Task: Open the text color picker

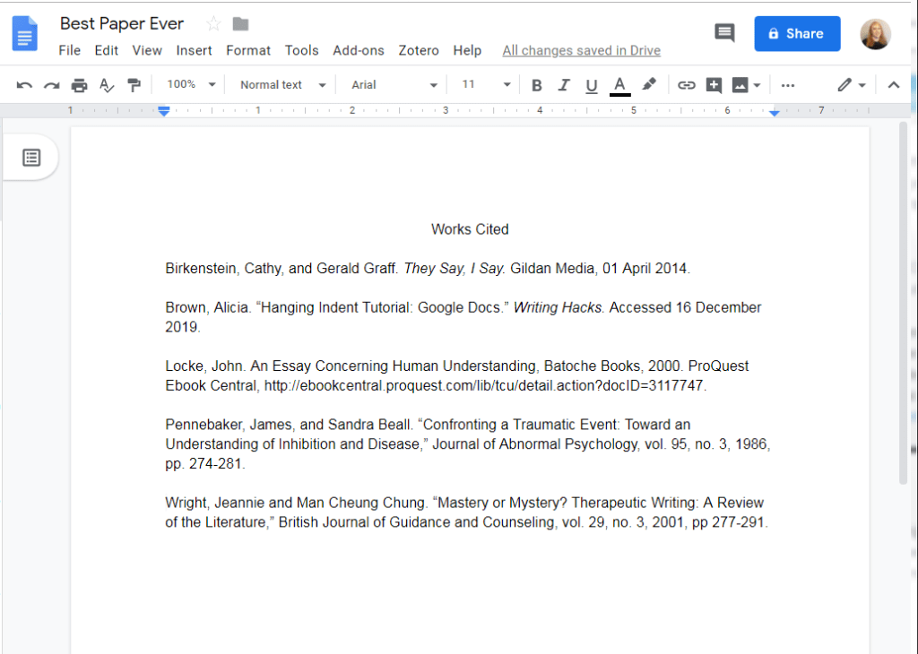Action: (619, 85)
